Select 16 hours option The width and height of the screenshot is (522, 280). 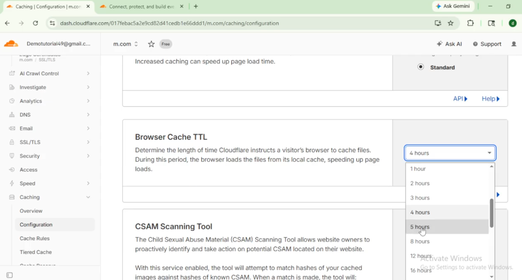pos(447,270)
